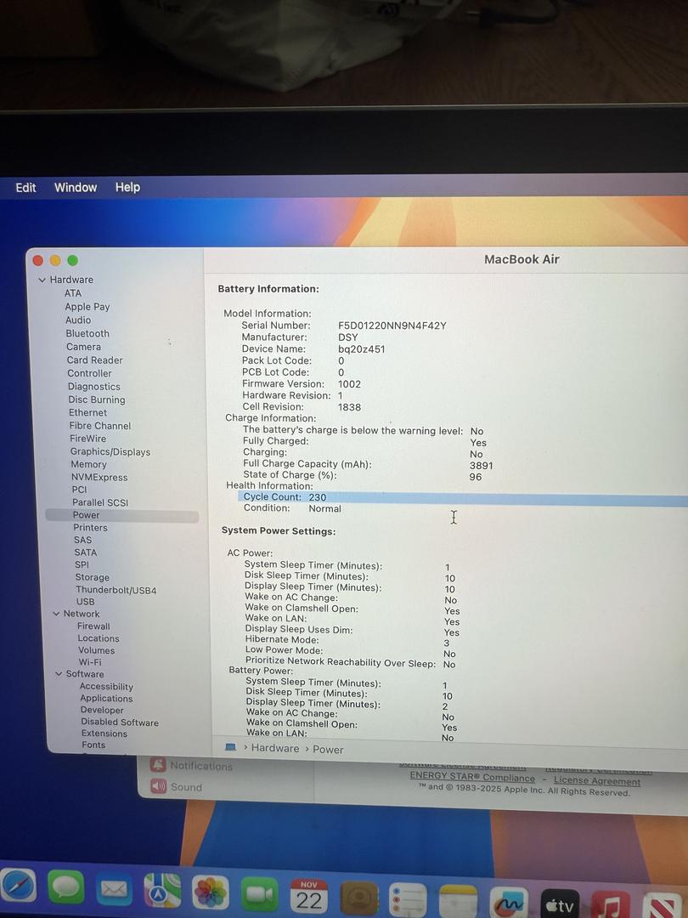This screenshot has height=918, width=688.
Task: Launch Music from the Dock
Action: (611, 905)
